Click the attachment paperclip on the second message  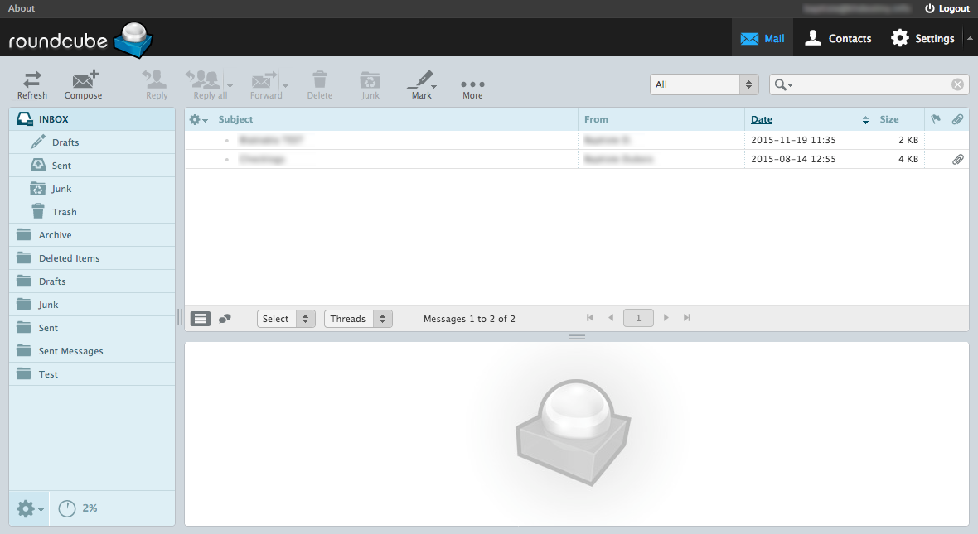(958, 159)
